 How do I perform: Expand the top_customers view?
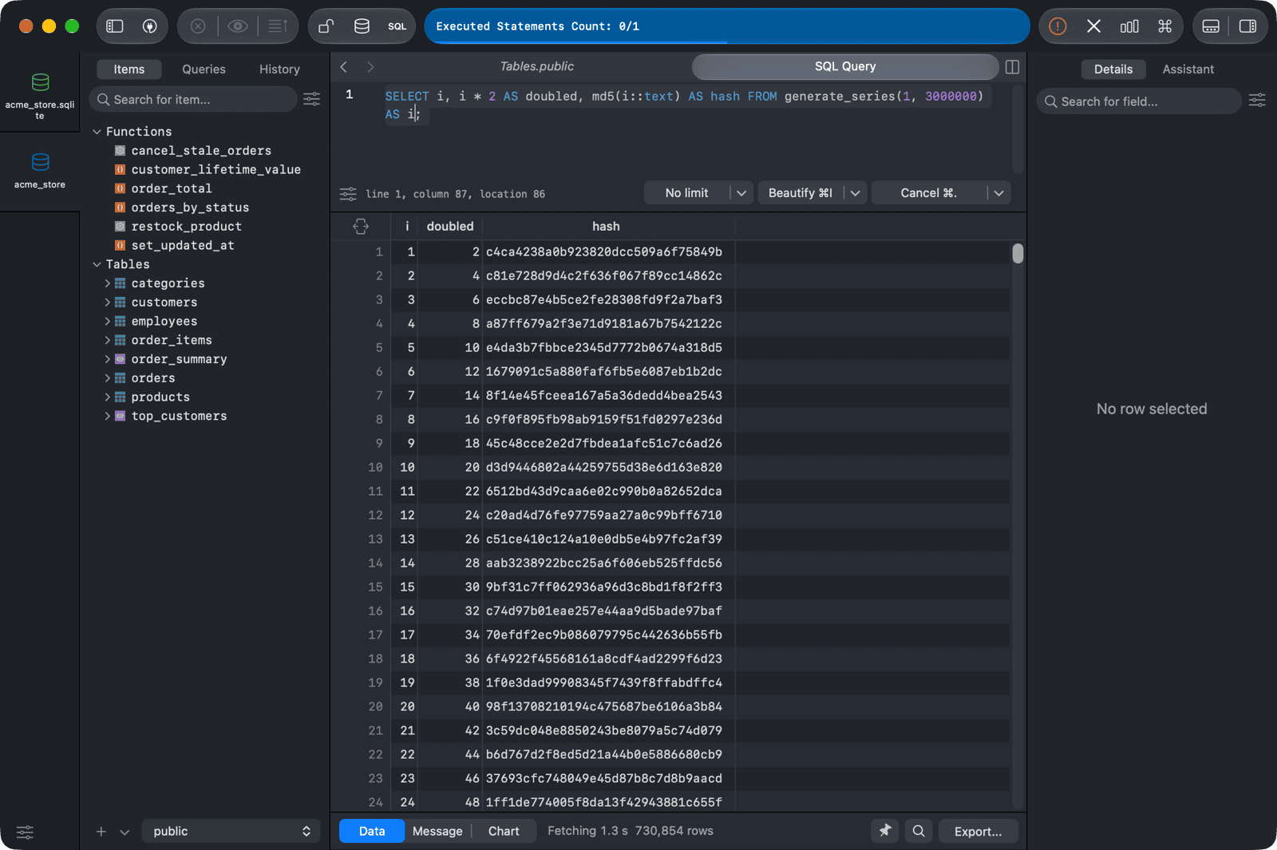tap(108, 416)
